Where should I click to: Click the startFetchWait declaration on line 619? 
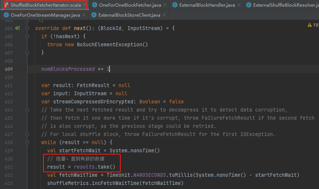click(x=80, y=150)
